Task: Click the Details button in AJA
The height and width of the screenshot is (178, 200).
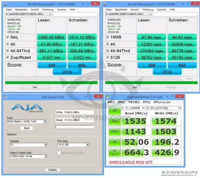Action: (x=52, y=170)
